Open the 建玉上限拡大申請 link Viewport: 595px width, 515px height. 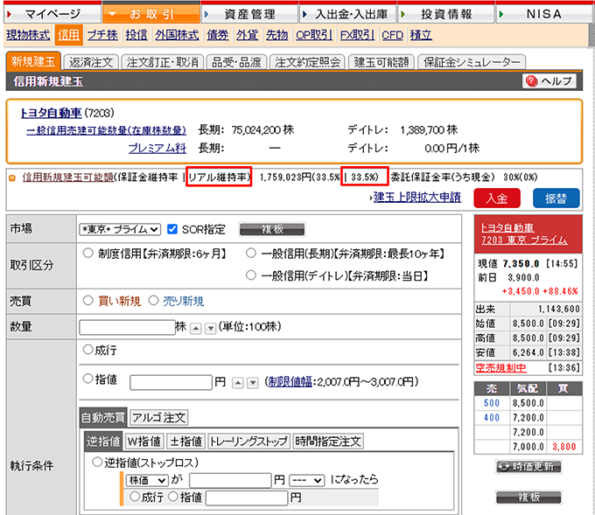[x=416, y=197]
